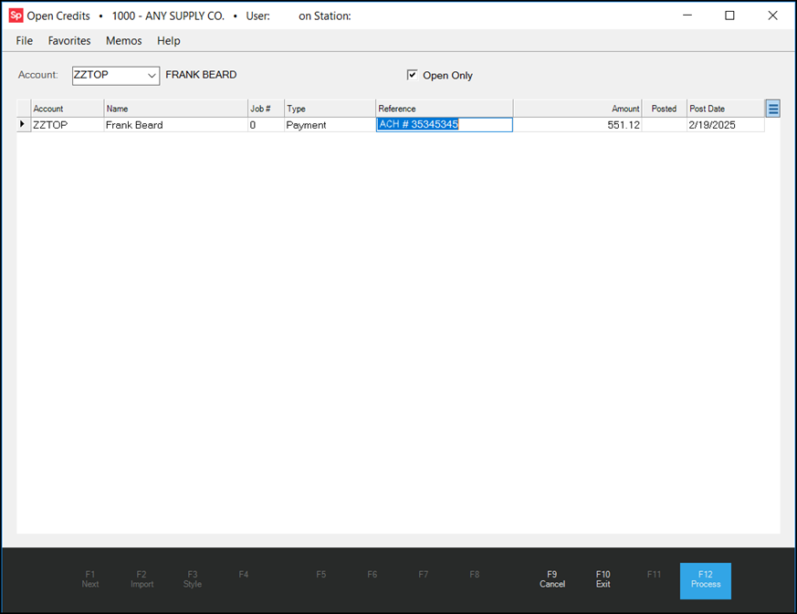Viewport: 797px width, 614px height.
Task: Click the Type column header
Action: [x=329, y=109]
